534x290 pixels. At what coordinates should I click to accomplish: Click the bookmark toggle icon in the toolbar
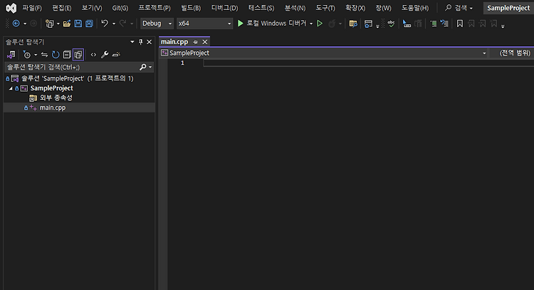coord(460,24)
